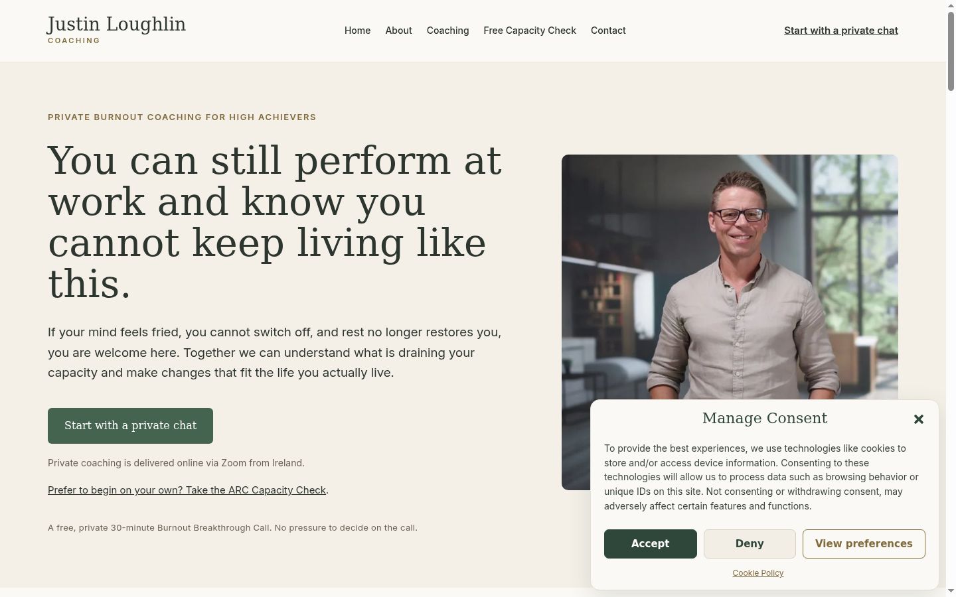Close the Manage Consent dialog
The width and height of the screenshot is (956, 597).
coord(919,419)
